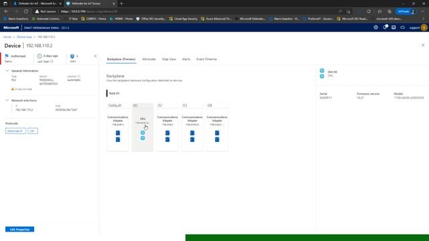Viewport: 429px width, 241px height.
Task: Click the Not secure warning icon
Action: 37,11
